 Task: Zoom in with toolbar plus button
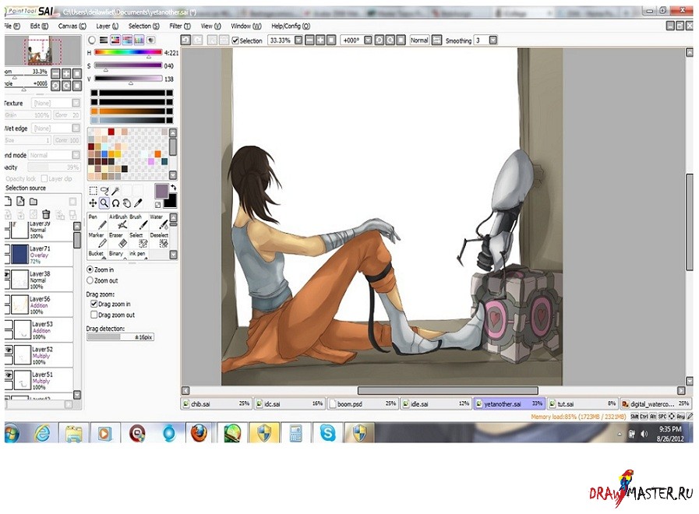tap(320, 40)
